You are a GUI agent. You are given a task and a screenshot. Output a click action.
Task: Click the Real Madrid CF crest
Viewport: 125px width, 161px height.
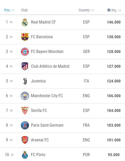(x=25, y=22)
